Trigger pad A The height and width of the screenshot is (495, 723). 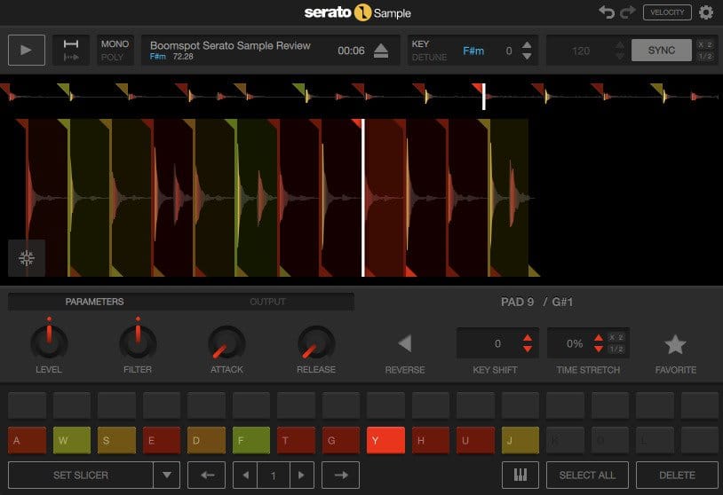point(28,440)
